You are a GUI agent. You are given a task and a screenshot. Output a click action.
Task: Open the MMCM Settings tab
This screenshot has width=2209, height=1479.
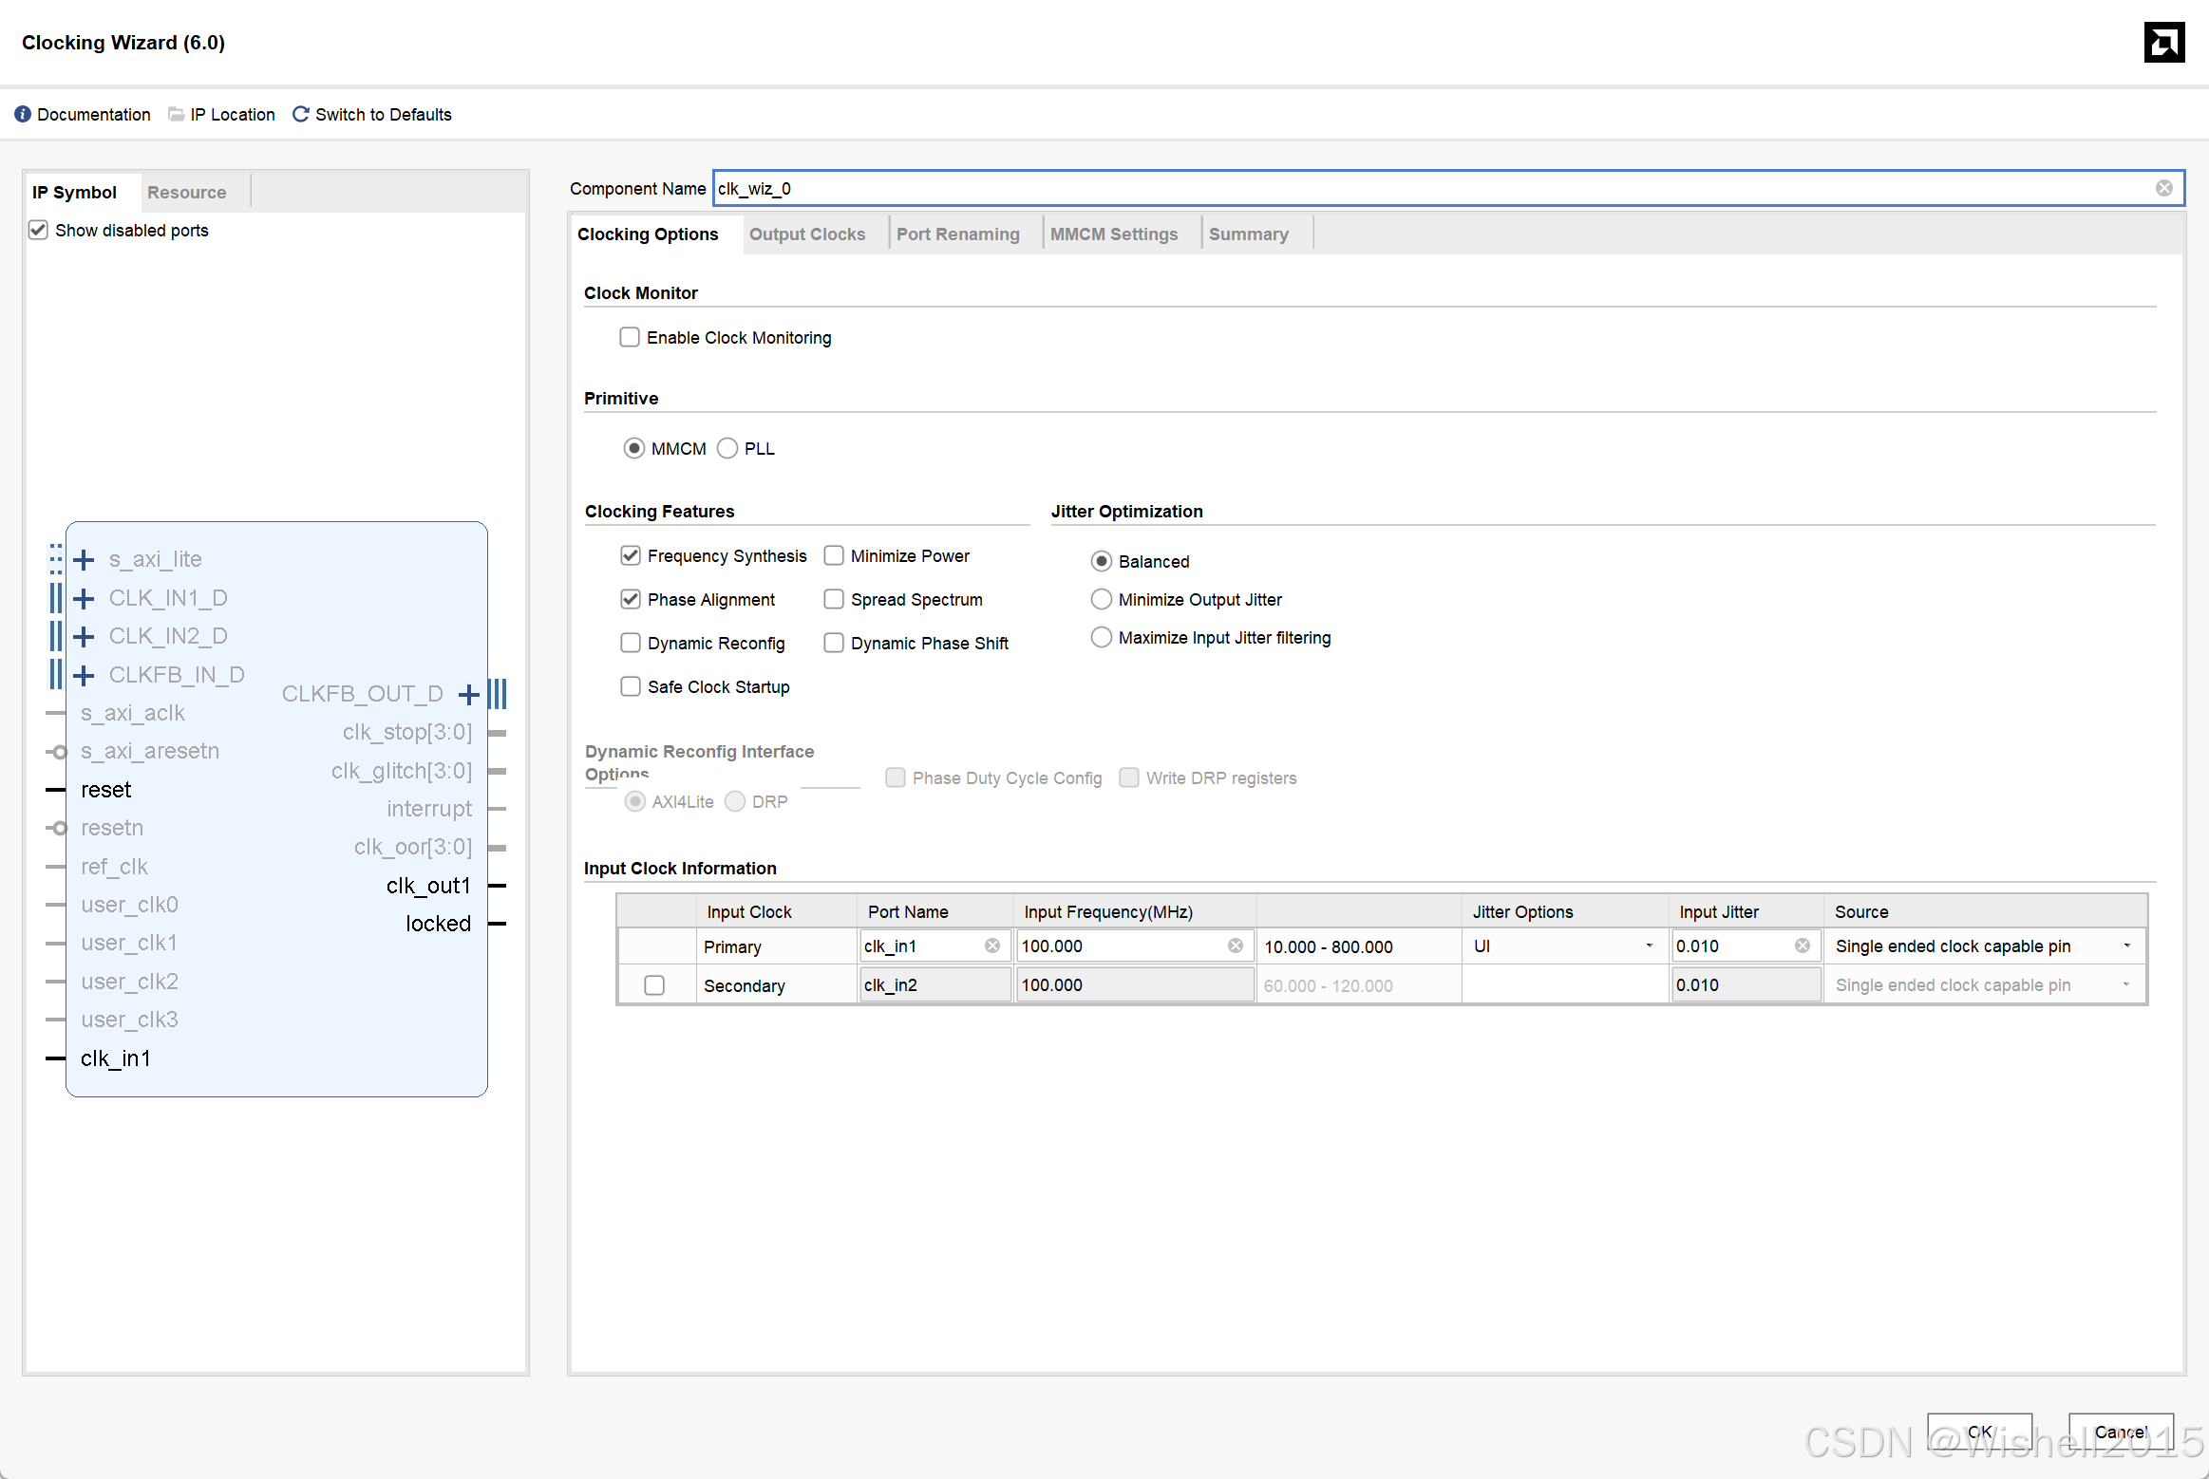pyautogui.click(x=1113, y=234)
